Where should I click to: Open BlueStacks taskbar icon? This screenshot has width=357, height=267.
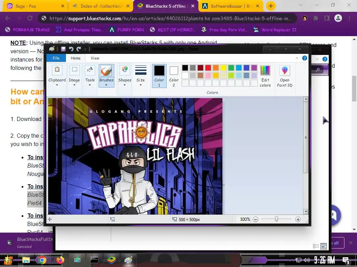[x=111, y=260]
